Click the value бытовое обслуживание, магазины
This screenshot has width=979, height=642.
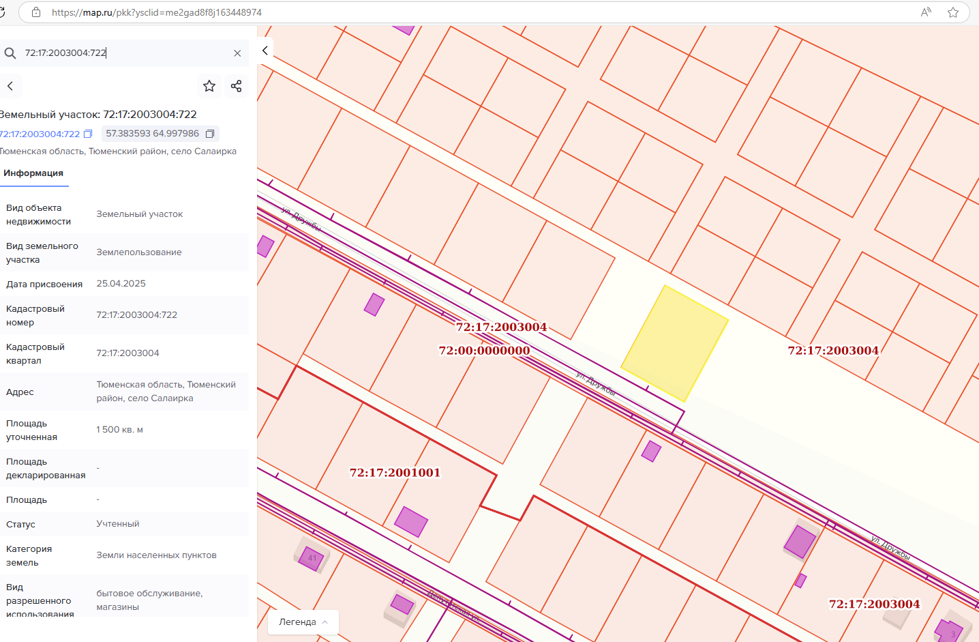[x=150, y=600]
